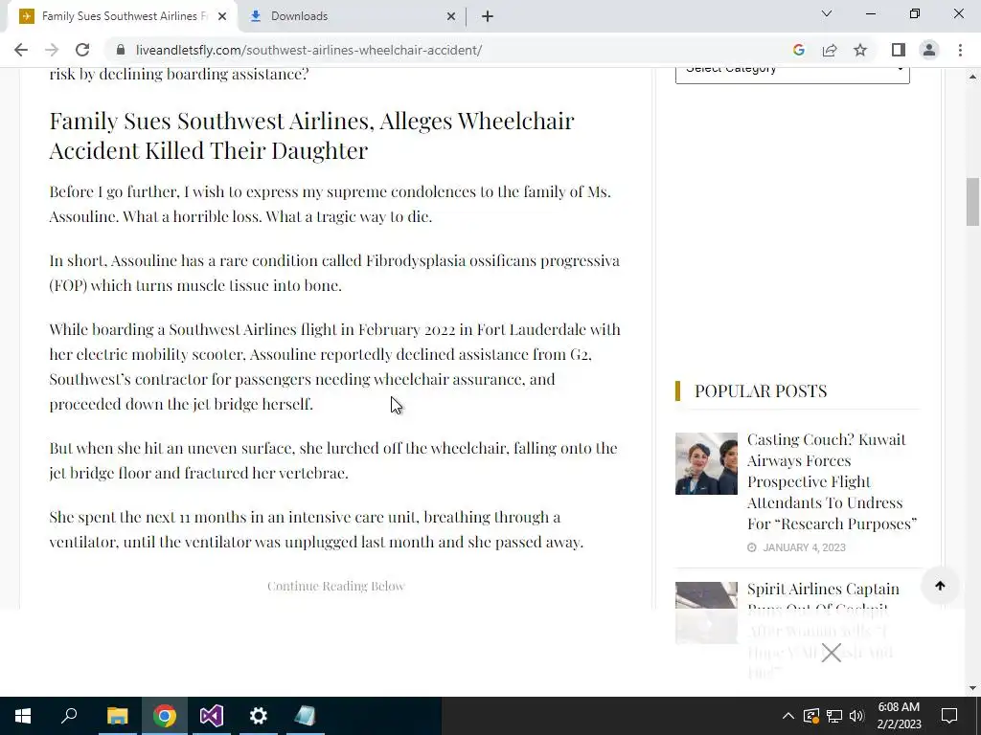This screenshot has height=735, width=981.
Task: Open the notification center icon
Action: 949,716
